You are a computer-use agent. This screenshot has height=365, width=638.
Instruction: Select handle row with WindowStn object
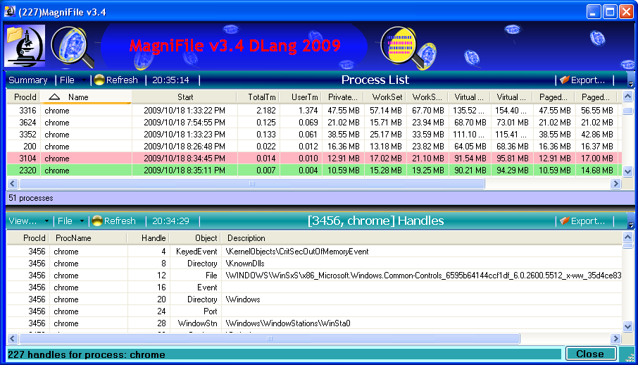[313, 323]
